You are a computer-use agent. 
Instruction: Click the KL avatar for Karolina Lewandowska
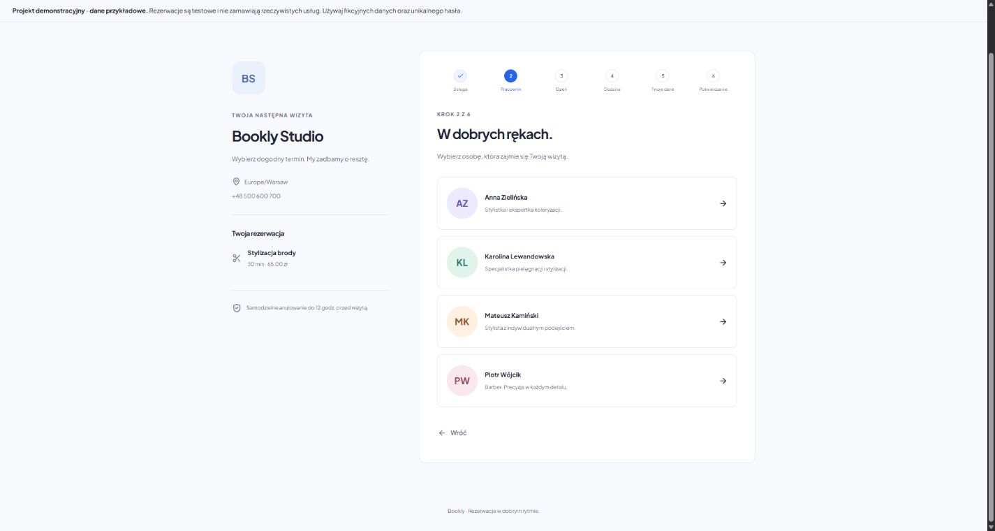coord(462,263)
